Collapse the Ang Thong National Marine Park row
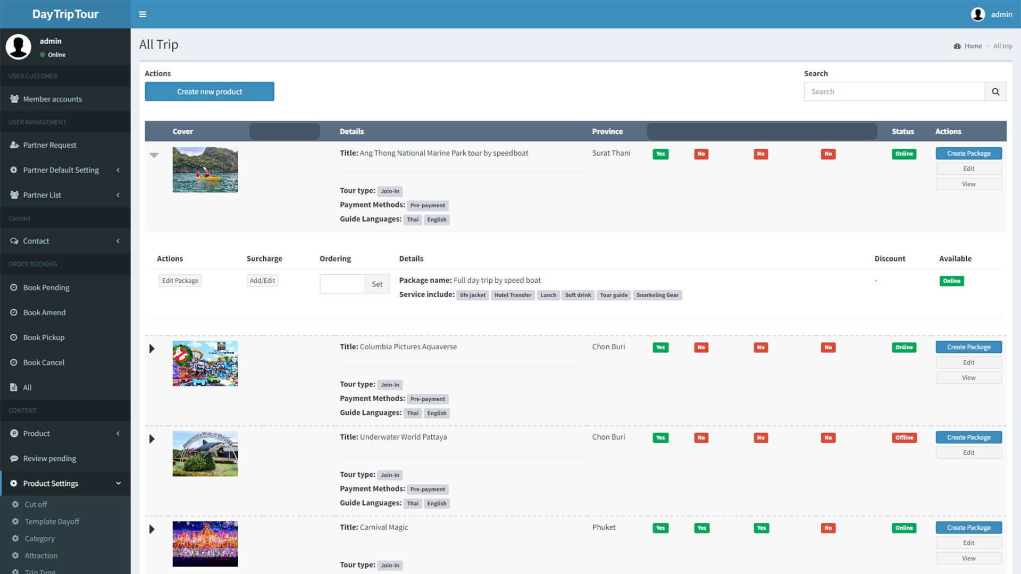 (154, 155)
